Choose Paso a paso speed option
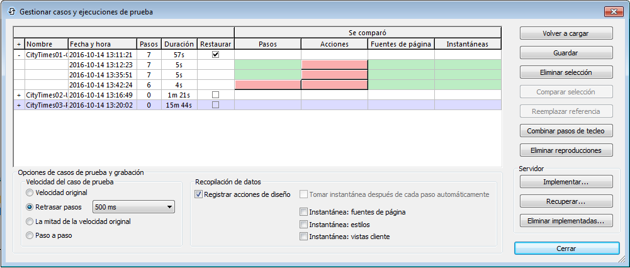 click(30, 235)
